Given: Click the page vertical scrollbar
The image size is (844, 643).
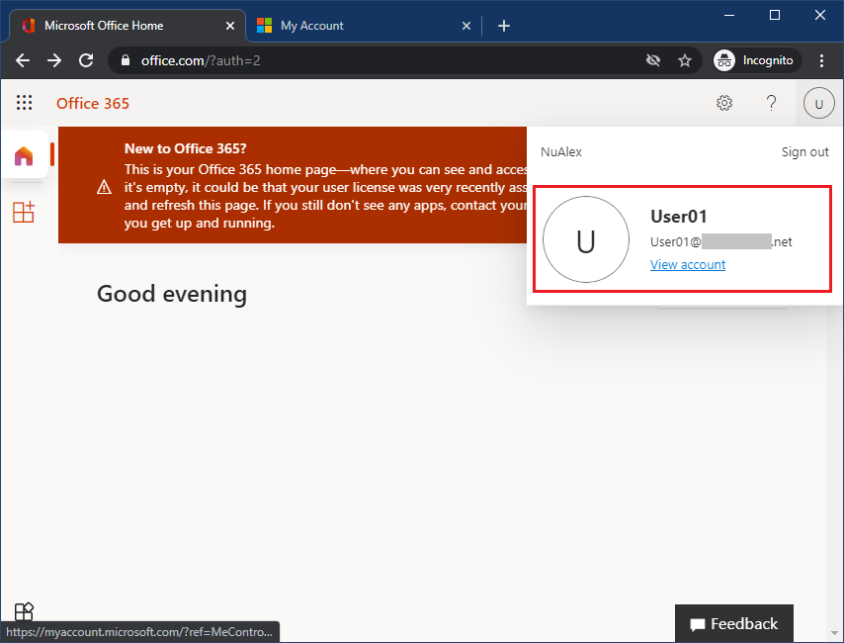Looking at the screenshot, I should tap(835, 377).
